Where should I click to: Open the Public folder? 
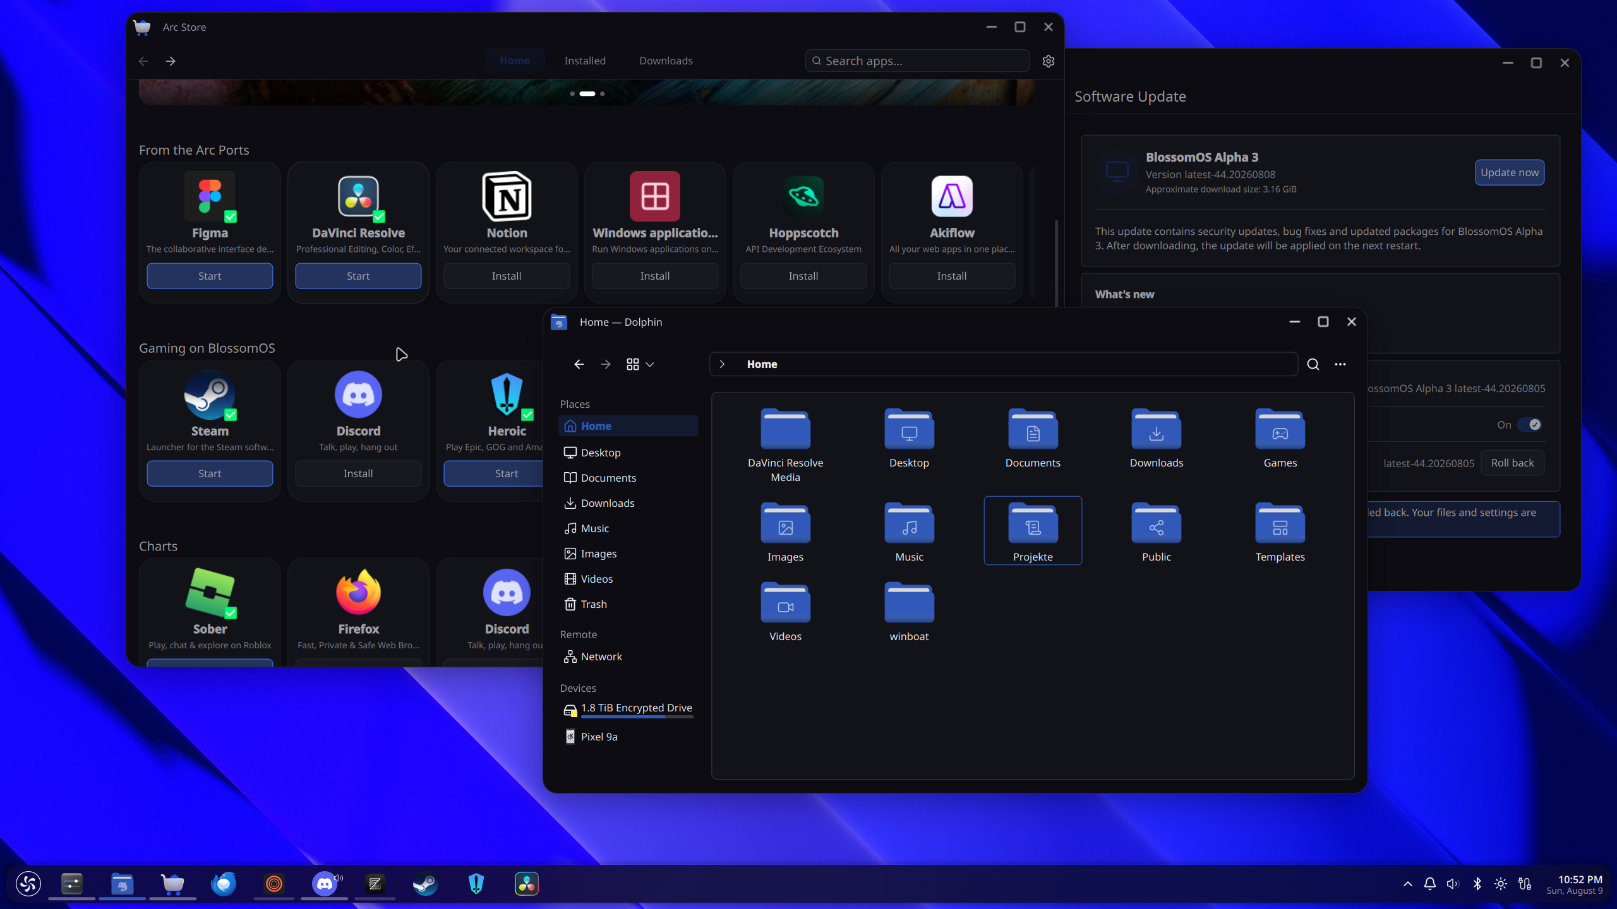(1157, 532)
